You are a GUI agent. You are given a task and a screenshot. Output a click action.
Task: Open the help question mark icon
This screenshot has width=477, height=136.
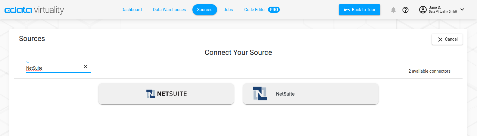[x=406, y=10]
